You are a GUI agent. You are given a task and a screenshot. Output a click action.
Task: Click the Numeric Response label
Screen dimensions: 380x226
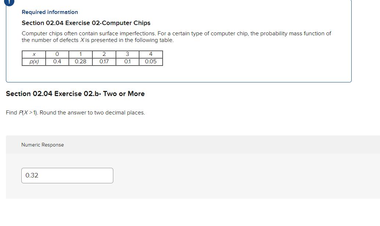pos(43,145)
